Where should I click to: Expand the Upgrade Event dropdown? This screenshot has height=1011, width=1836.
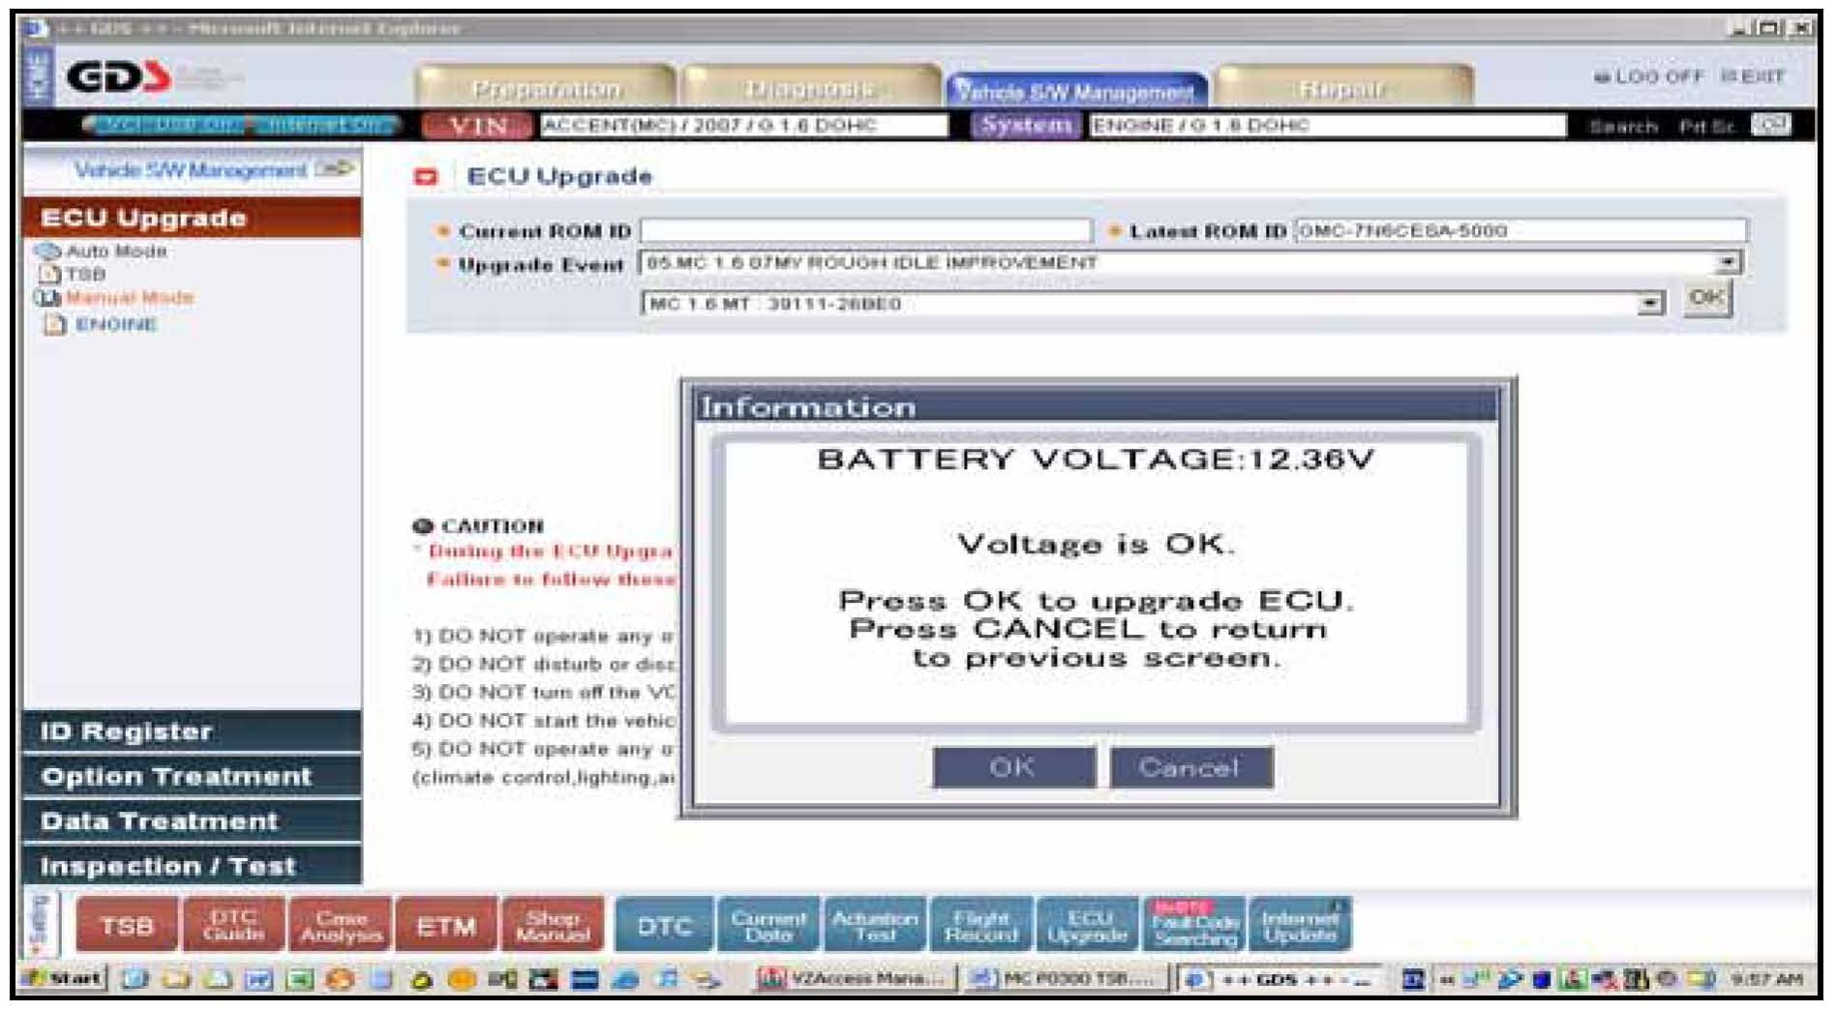[1726, 263]
